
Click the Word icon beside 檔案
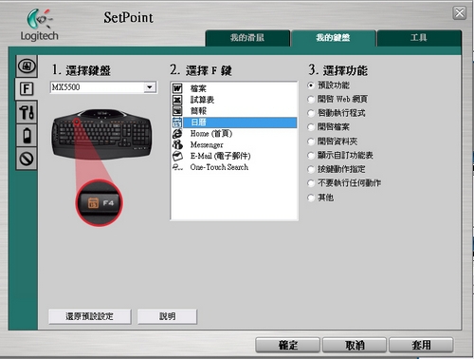pyautogui.click(x=177, y=88)
